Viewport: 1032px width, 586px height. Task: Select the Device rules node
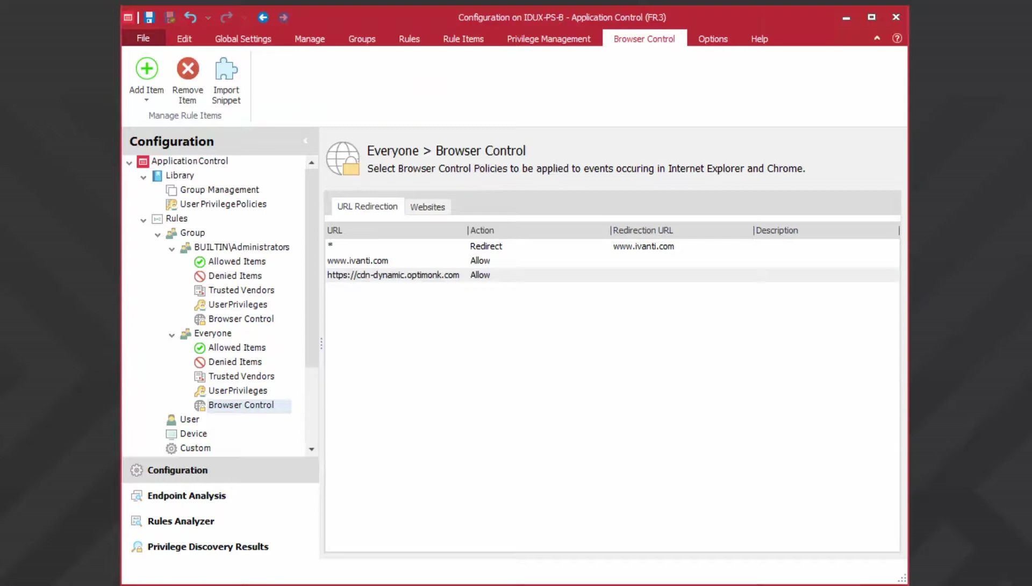pyautogui.click(x=193, y=433)
